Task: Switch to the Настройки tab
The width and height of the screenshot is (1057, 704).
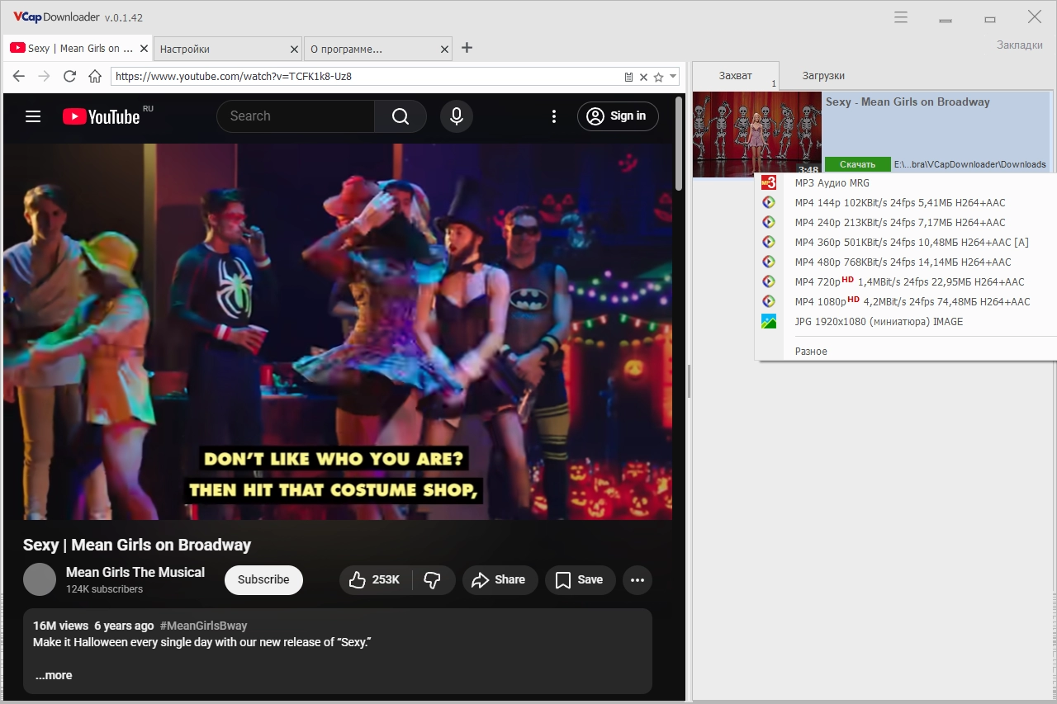Action: [x=227, y=49]
